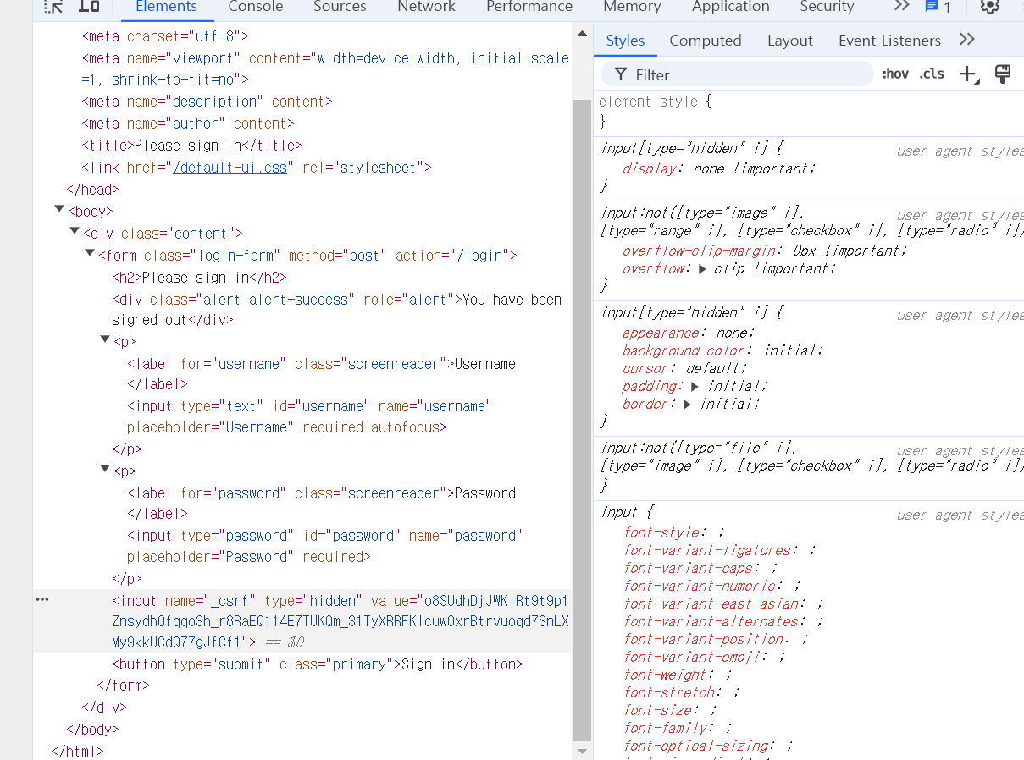This screenshot has height=760, width=1024.
Task: Select the closing head tag
Action: 92,190
